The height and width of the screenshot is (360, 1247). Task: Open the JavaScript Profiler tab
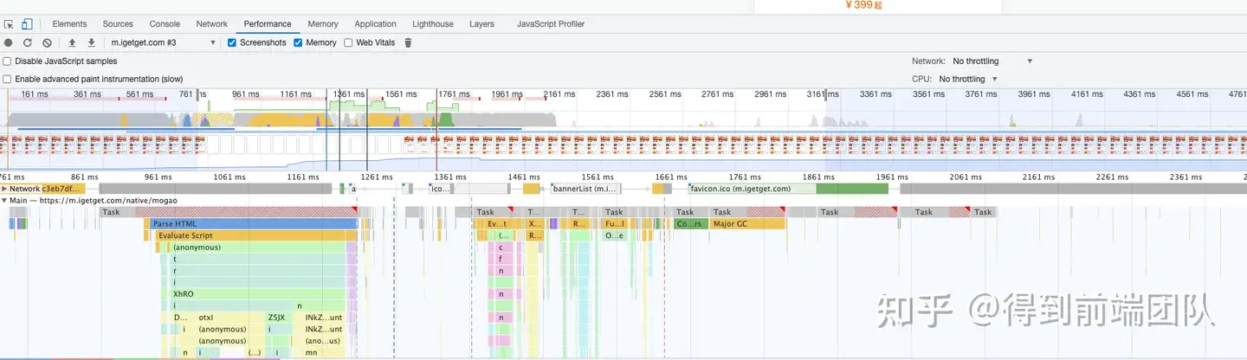coord(551,24)
